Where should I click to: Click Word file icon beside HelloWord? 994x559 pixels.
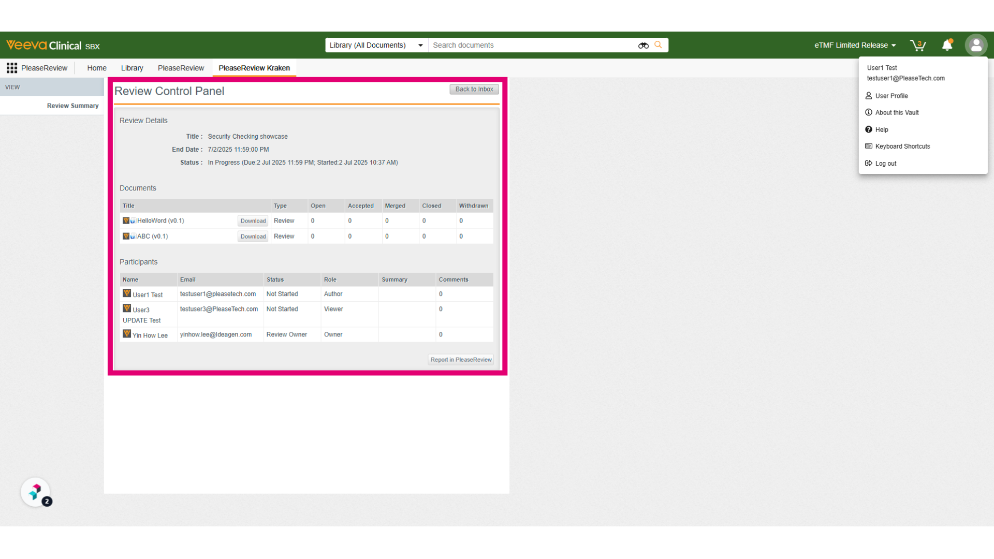[133, 220]
